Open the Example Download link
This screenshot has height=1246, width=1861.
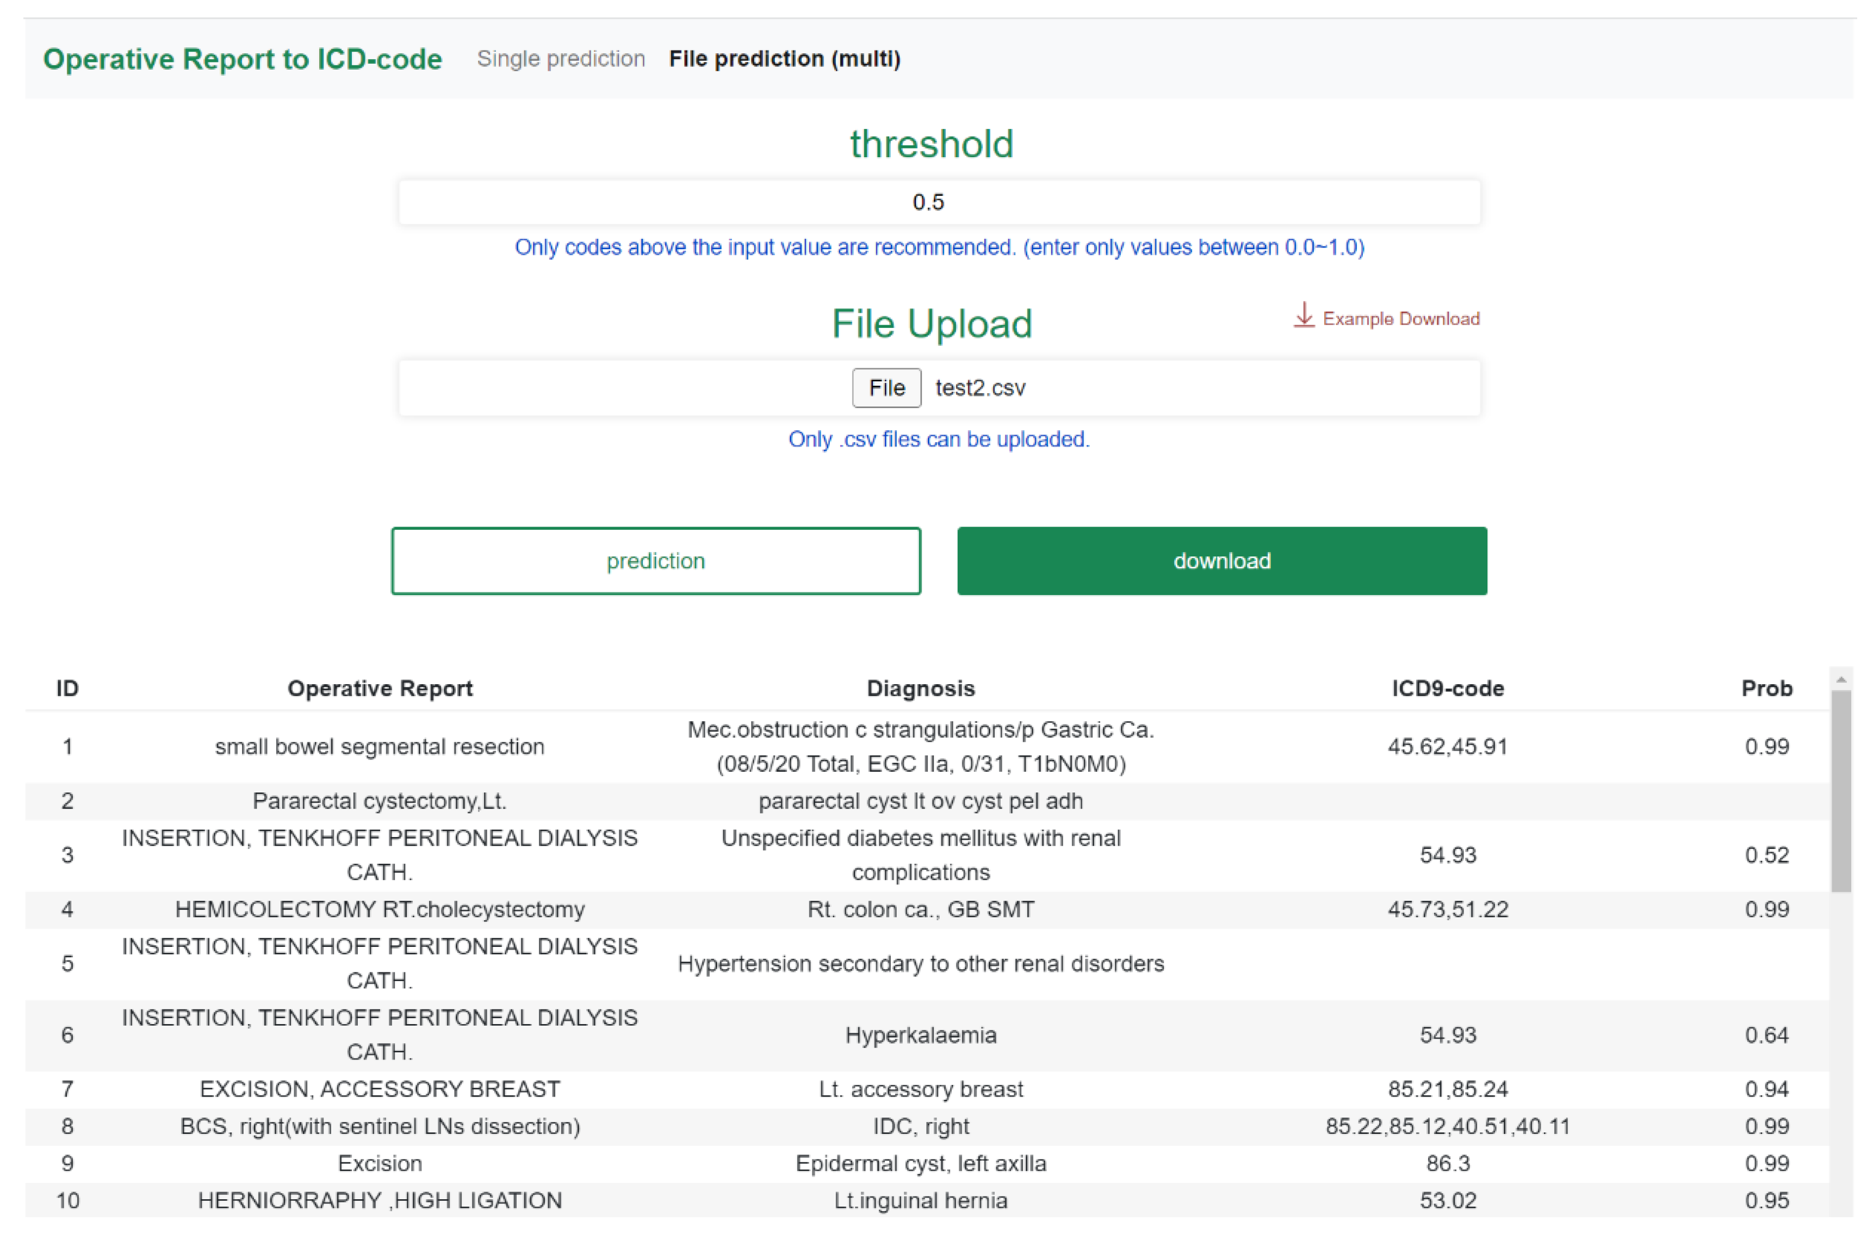tap(1400, 319)
